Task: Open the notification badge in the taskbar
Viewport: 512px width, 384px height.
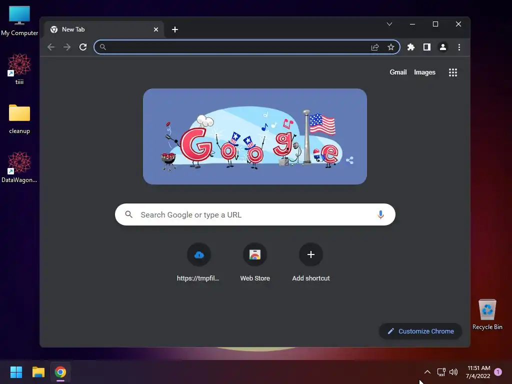Action: 498,371
